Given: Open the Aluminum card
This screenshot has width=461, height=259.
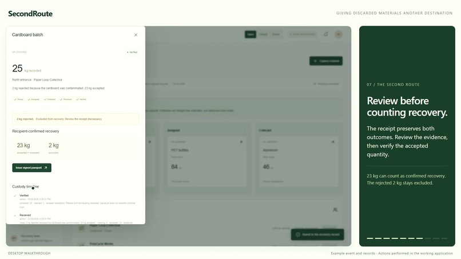Looking at the screenshot, I should (299, 162).
